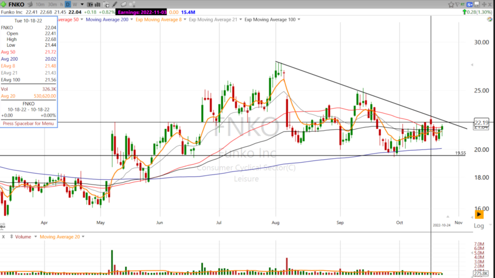Close the chart panel with X
The width and height of the screenshot is (495, 278).
(491, 5)
